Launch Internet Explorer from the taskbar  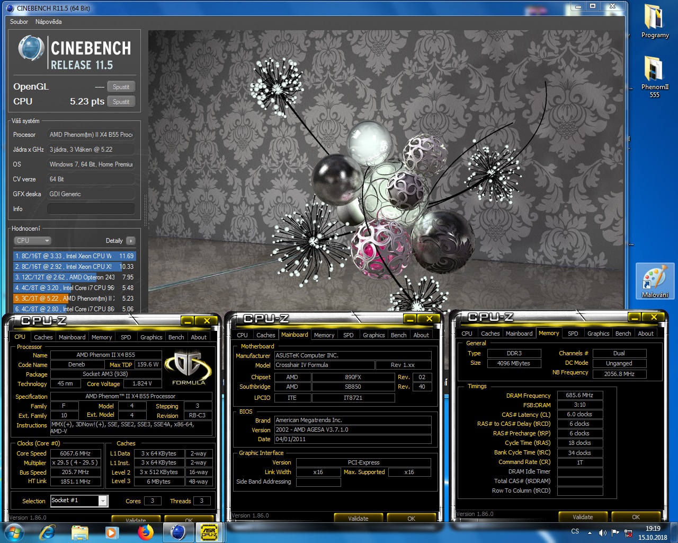(x=48, y=532)
